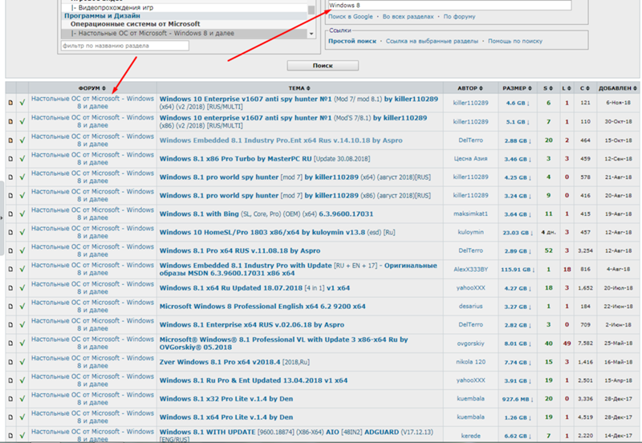This screenshot has width=642, height=443.
Task: Select 'Настольные ОС от Microsoft - Windows 8 и далее' list item
Action: click(x=185, y=33)
